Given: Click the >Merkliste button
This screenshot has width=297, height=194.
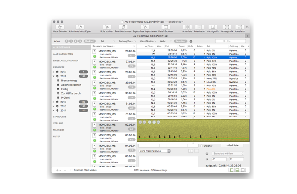Looking at the screenshot, I should click(232, 145).
